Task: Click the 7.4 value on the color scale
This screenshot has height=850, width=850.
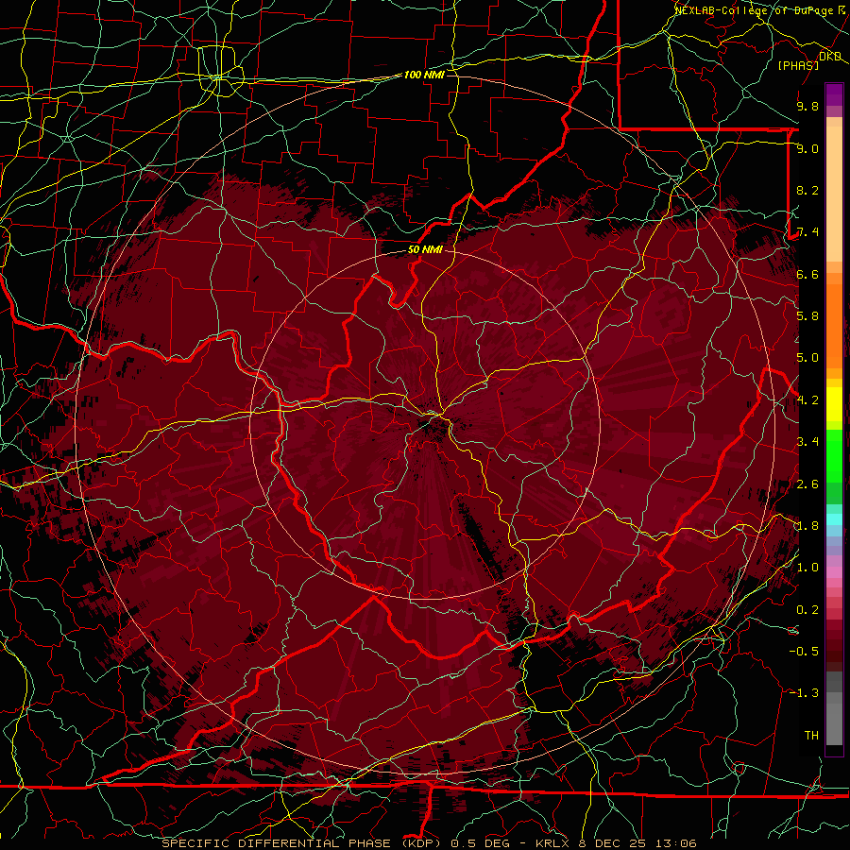Action: (807, 232)
